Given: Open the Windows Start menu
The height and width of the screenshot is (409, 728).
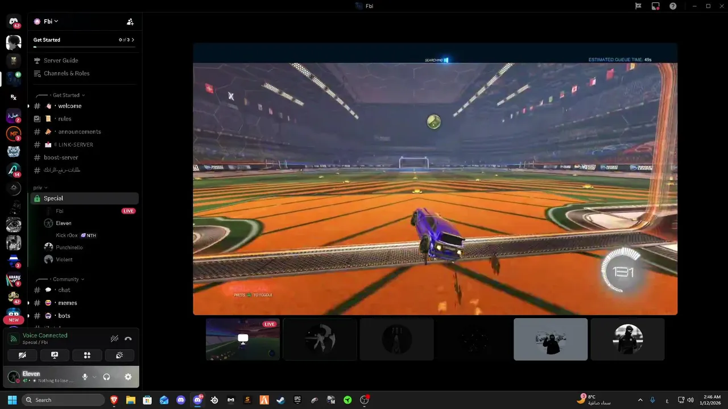Looking at the screenshot, I should pos(12,400).
